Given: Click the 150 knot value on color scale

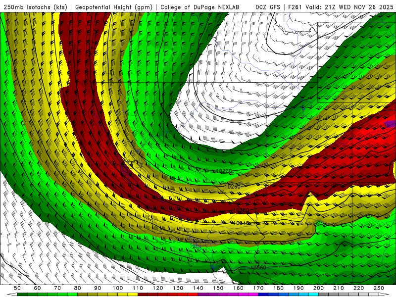Looking at the screenshot, I should point(218,288).
